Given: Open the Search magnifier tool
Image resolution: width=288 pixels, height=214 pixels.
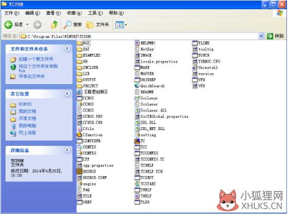Looking at the screenshot, I should 73,25.
